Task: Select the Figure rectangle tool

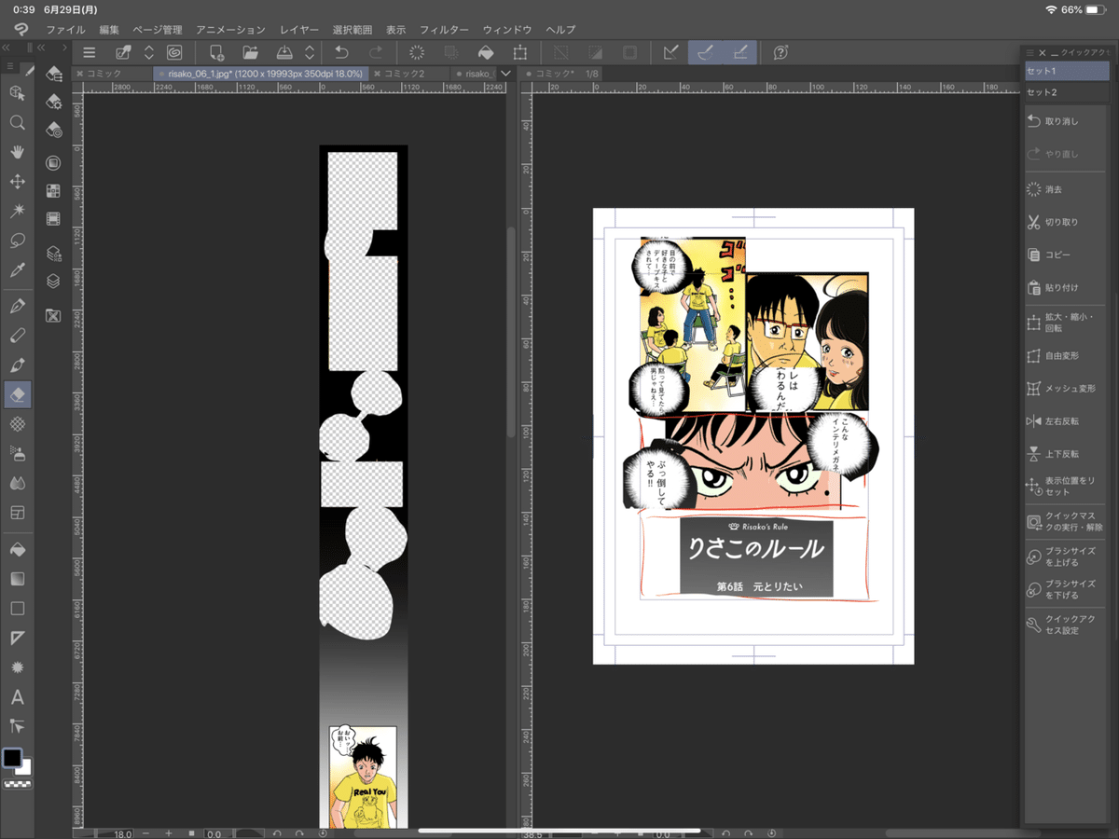Action: coord(17,609)
